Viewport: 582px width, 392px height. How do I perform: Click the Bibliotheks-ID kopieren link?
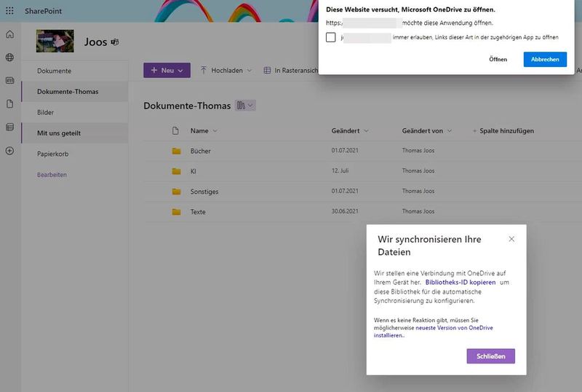[461, 282]
